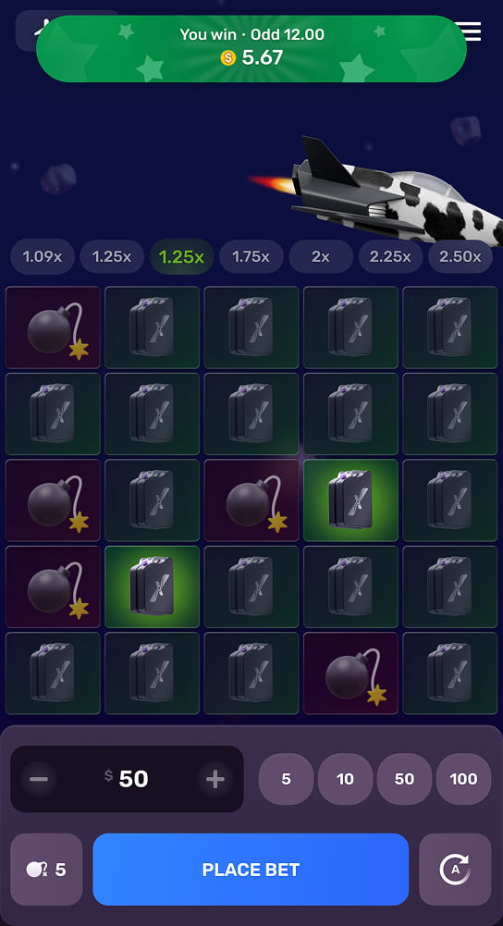Choose the 1.75x multiplier chip
The height and width of the screenshot is (926, 503).
(x=251, y=257)
